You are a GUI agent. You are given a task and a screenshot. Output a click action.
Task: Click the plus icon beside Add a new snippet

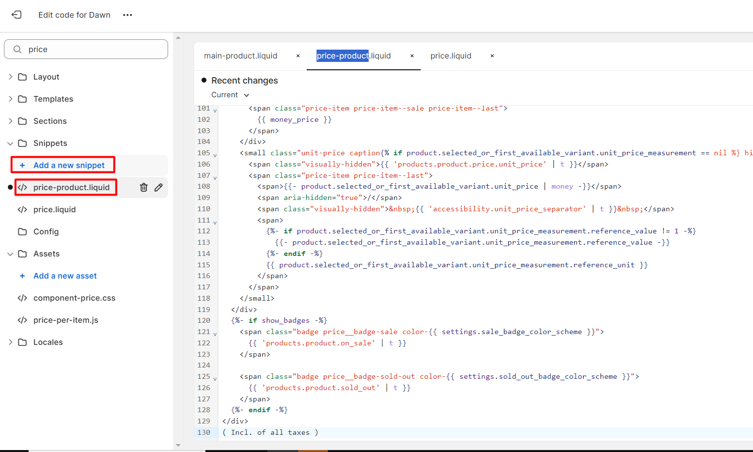[x=22, y=165]
